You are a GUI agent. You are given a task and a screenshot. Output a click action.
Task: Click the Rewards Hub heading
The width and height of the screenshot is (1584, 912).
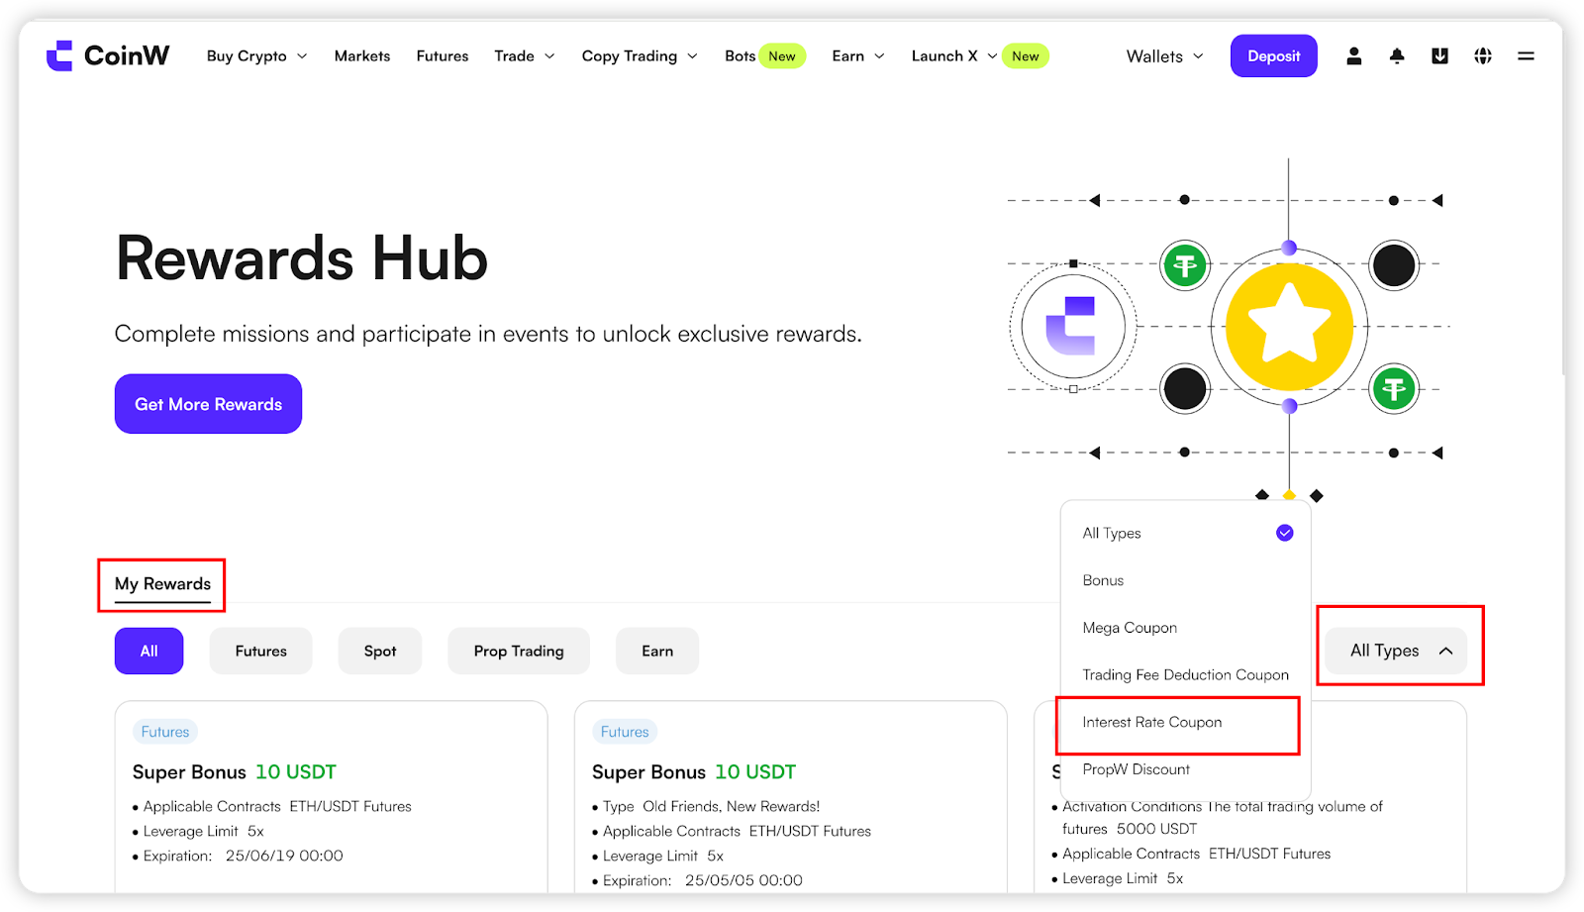pos(302,258)
